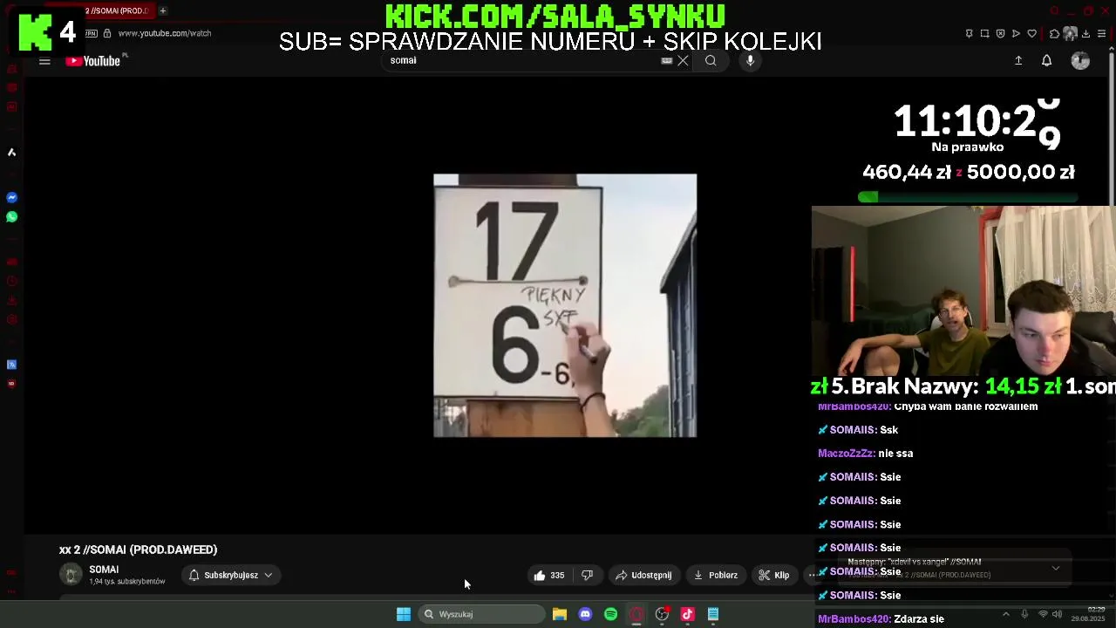The image size is (1116, 628).
Task: Open Notepad from the taskbar
Action: (x=713, y=614)
